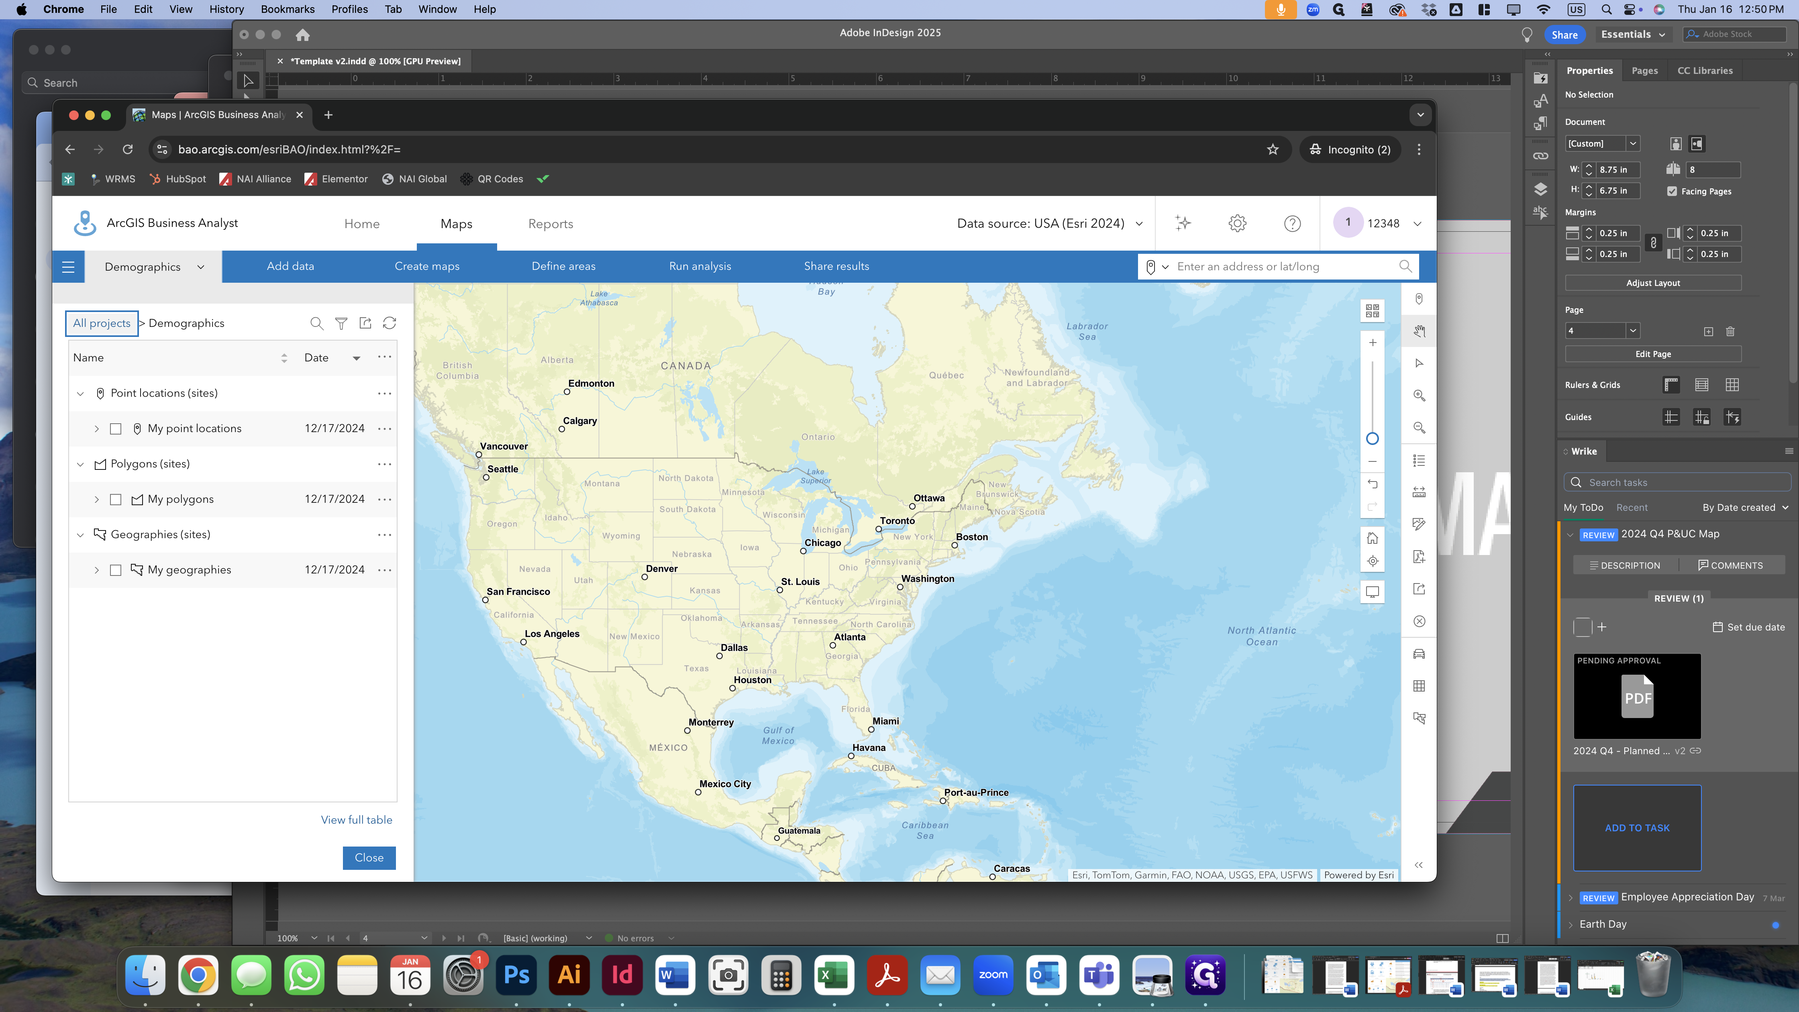1799x1012 pixels.
Task: Open the Measure ruler tool
Action: point(1419,492)
